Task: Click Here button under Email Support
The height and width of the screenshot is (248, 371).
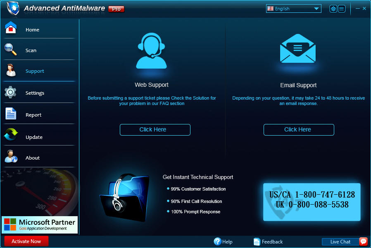Action: pos(299,130)
